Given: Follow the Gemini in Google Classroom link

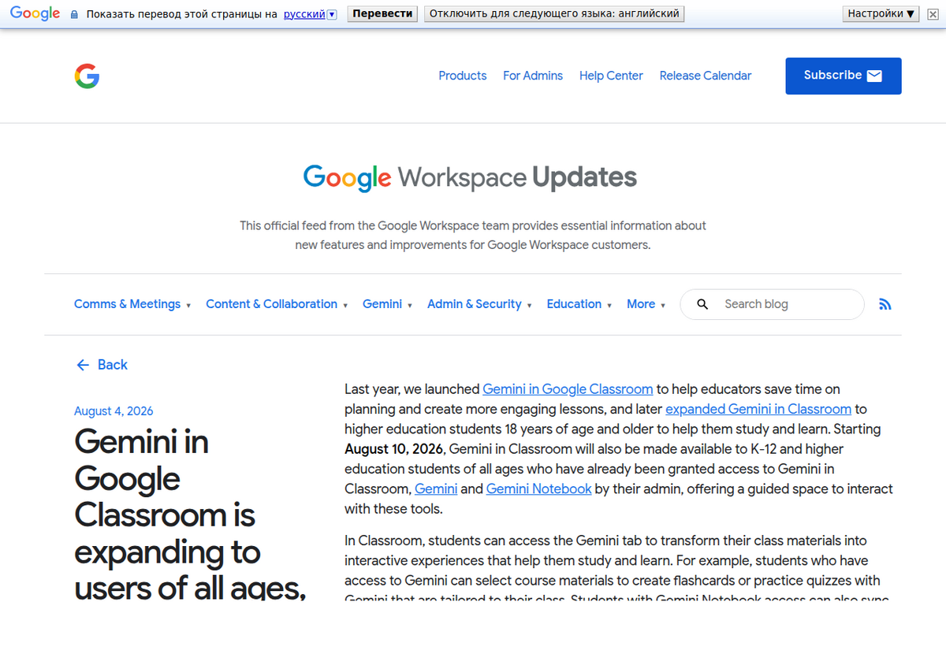Looking at the screenshot, I should pyautogui.click(x=568, y=389).
